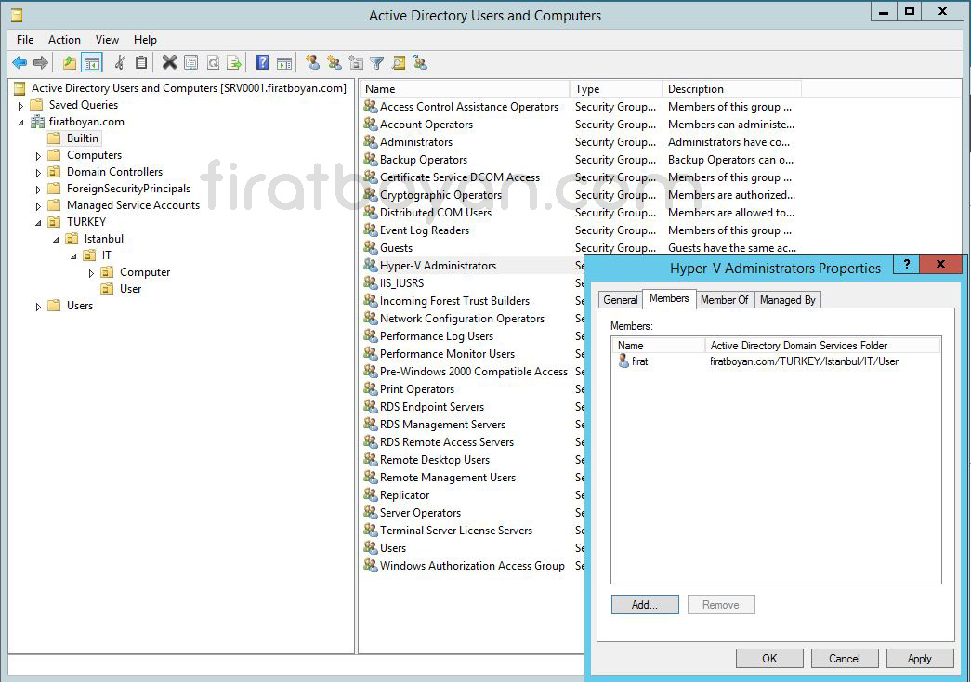971x682 pixels.
Task: Collapse the firatboyan.com domain node
Action: pyautogui.click(x=20, y=122)
